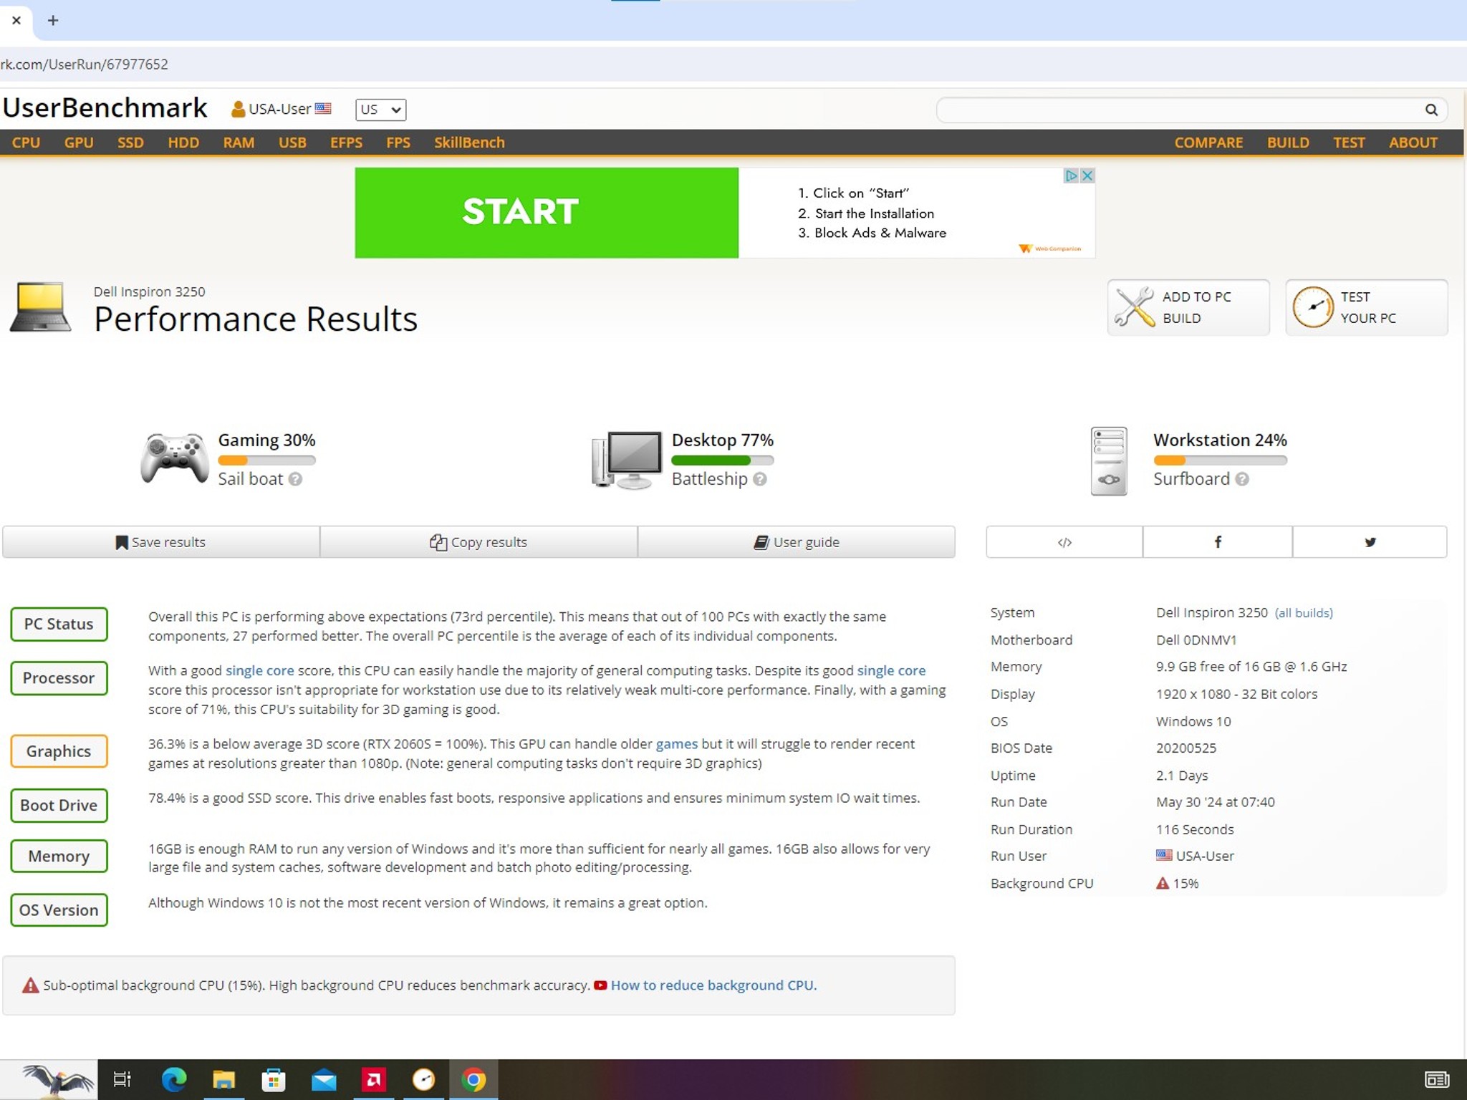Open File Explorer from taskbar
Screen dimensions: 1467x1100
223,1079
